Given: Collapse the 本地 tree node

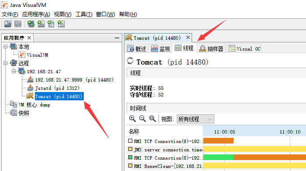Looking at the screenshot, I should [x=6, y=46].
